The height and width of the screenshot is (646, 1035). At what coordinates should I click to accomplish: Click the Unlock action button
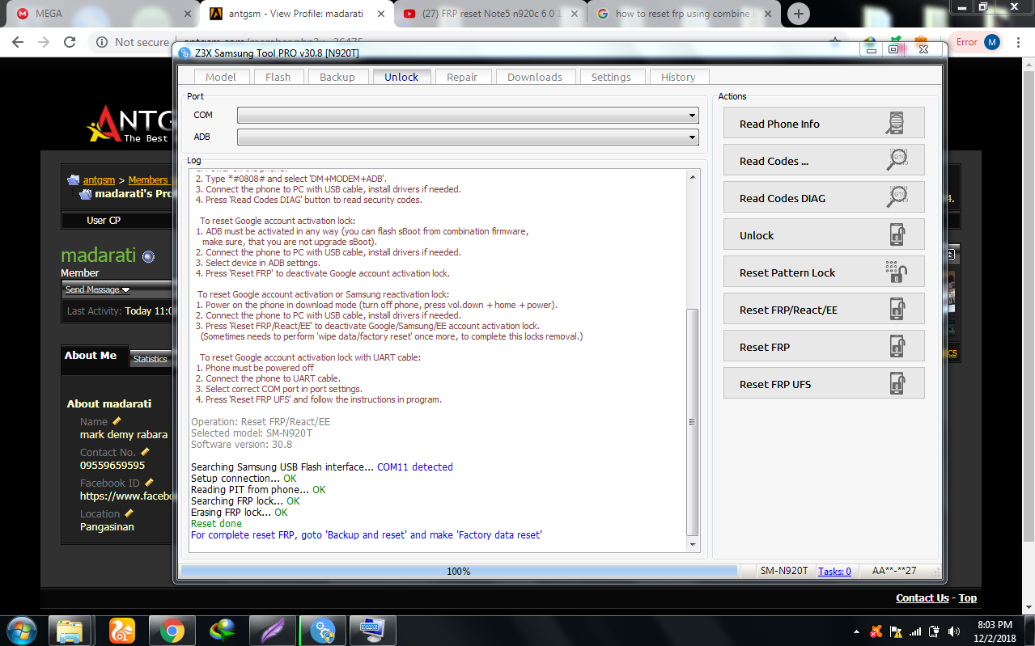[824, 234]
